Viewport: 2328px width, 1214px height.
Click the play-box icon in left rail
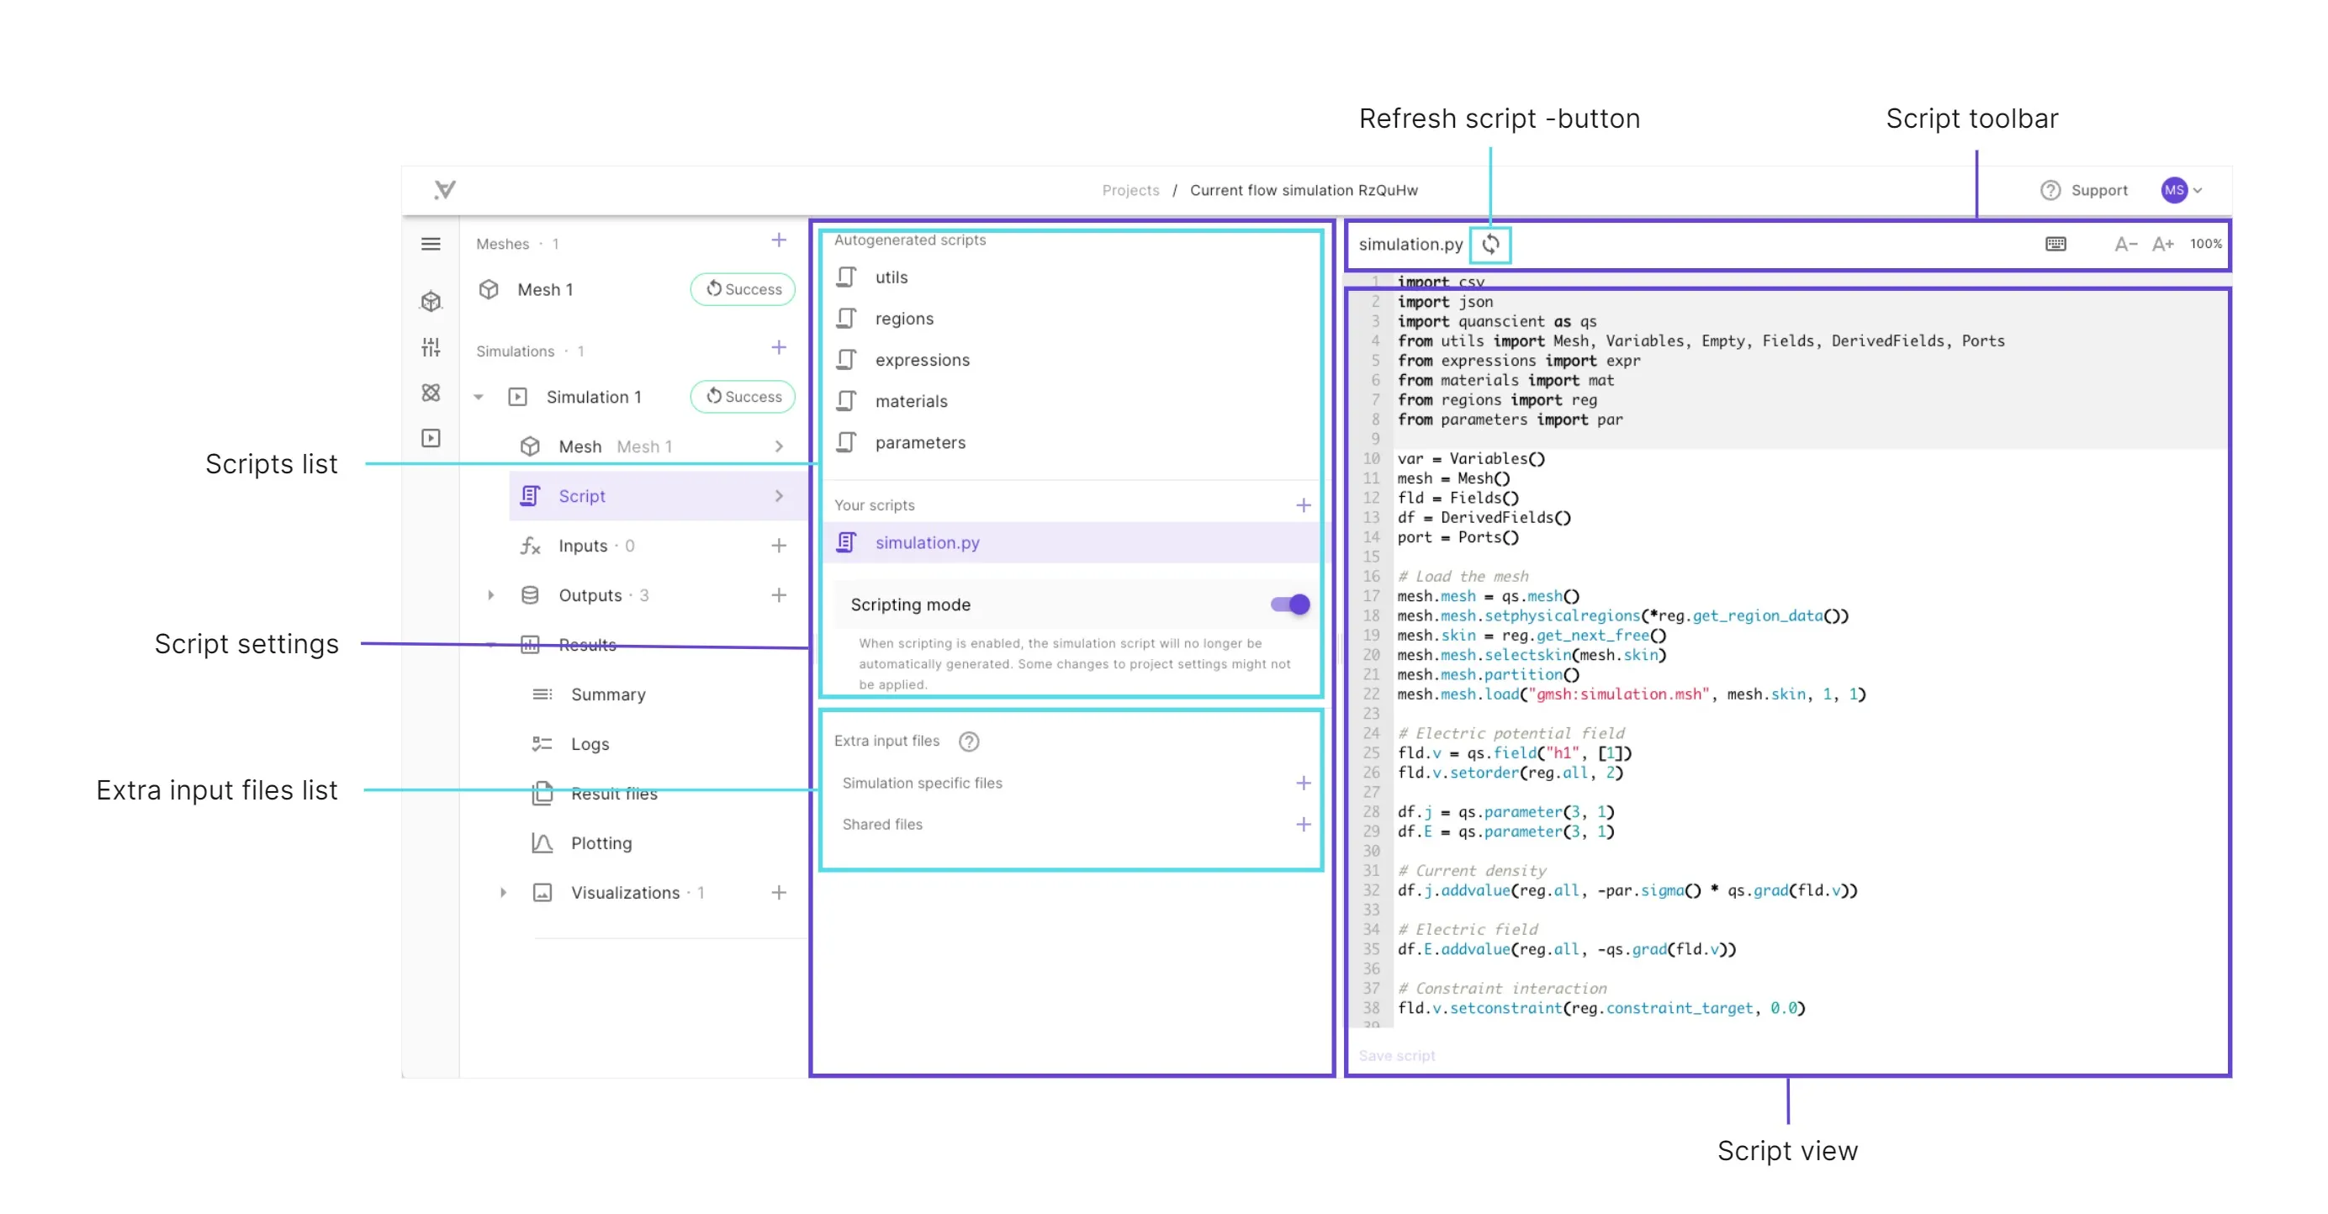tap(431, 438)
